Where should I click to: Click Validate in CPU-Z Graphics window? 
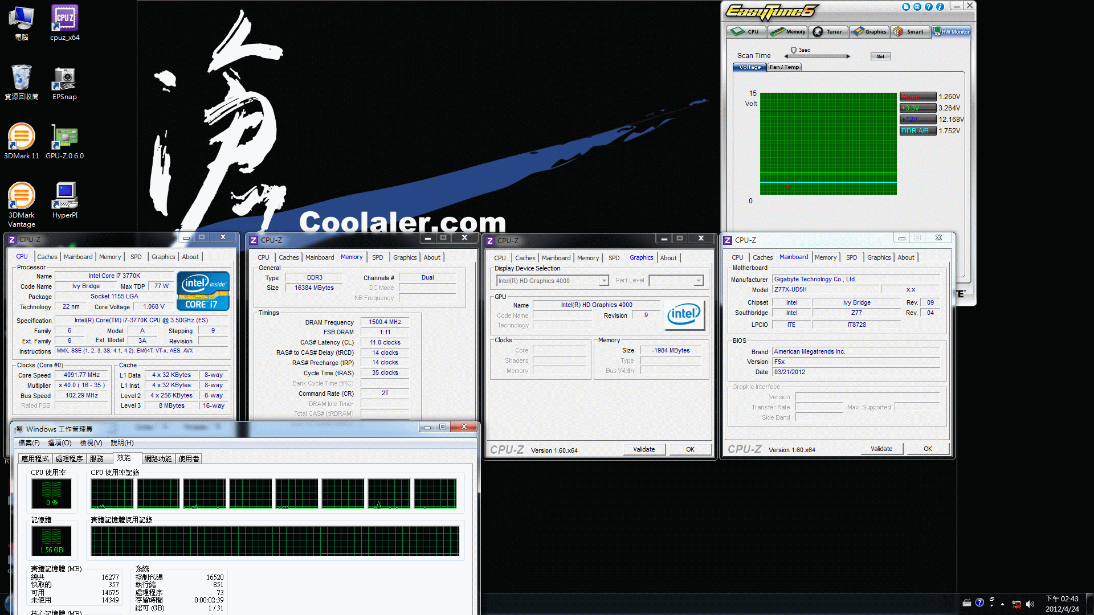[644, 449]
